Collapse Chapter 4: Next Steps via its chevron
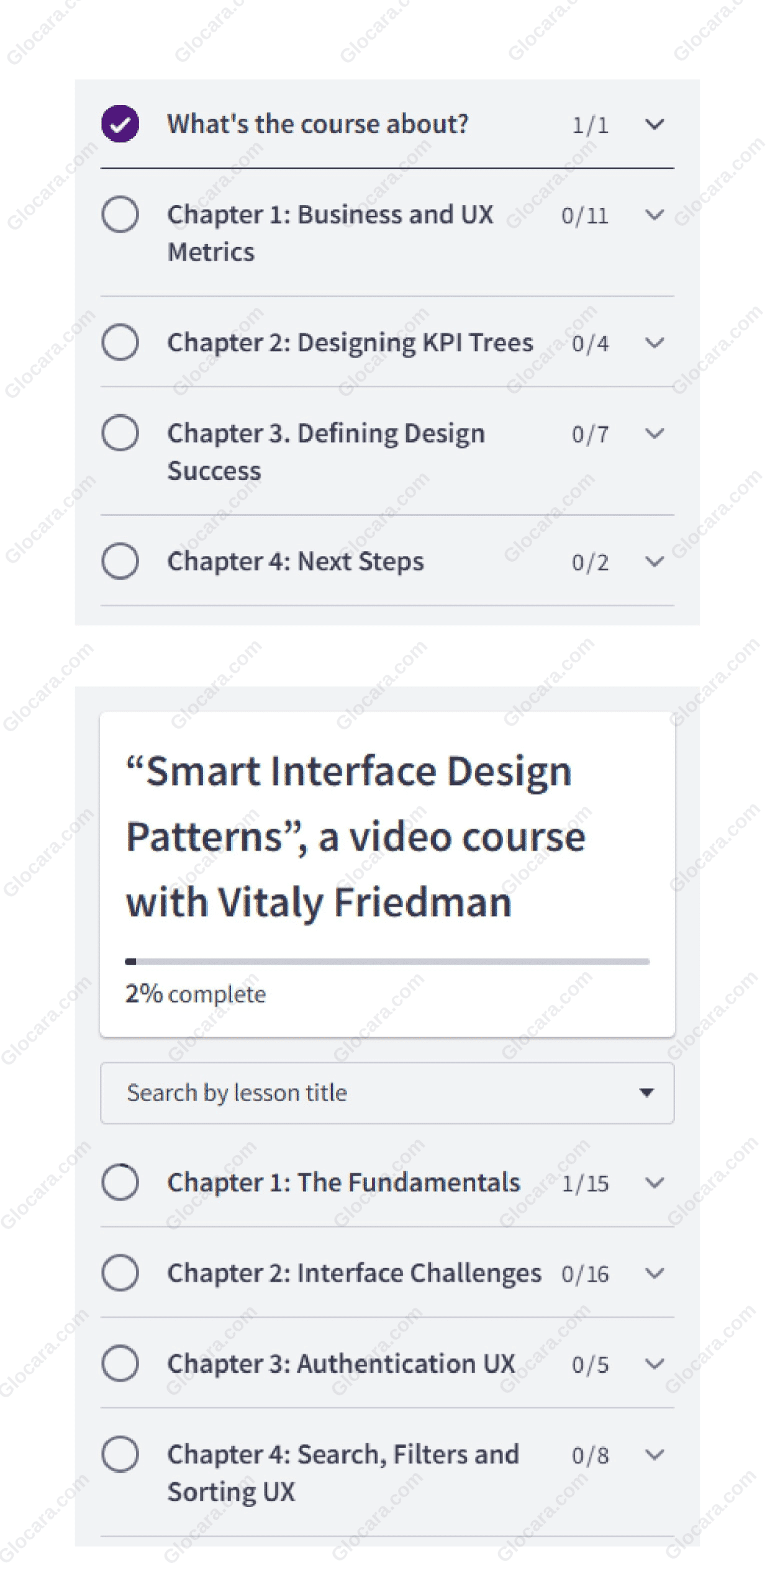Viewport: 775px width, 1589px height. point(655,562)
